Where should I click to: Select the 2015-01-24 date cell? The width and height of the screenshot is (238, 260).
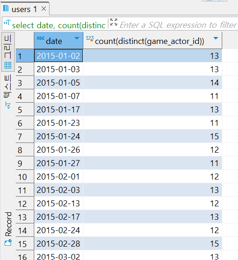coord(59,136)
